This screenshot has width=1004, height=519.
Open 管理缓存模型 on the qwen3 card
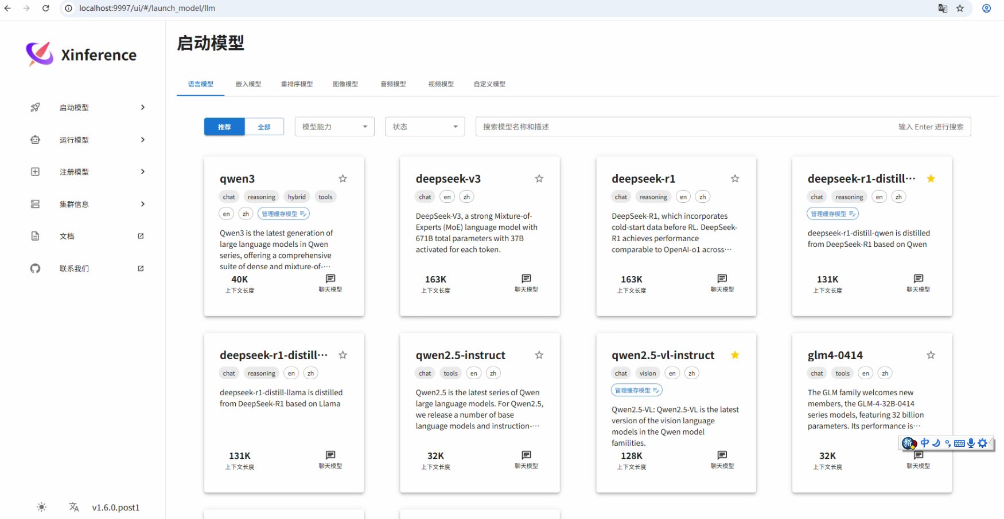coord(284,214)
